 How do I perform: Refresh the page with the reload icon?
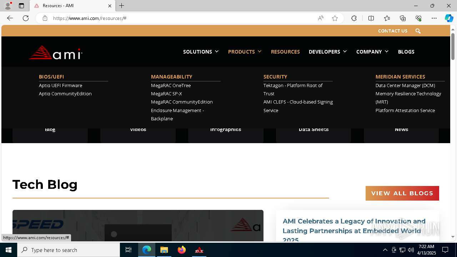click(x=26, y=18)
